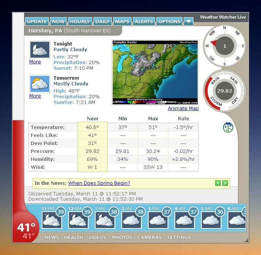261x255 pixels.
Task: Click the barometer pressure gauge showing 29.82
Action: click(x=225, y=91)
